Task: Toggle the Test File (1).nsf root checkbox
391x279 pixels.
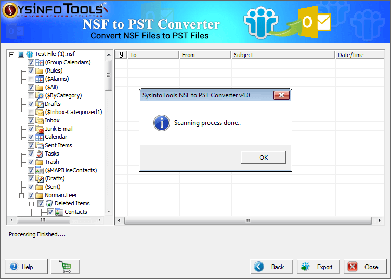Action: 21,54
